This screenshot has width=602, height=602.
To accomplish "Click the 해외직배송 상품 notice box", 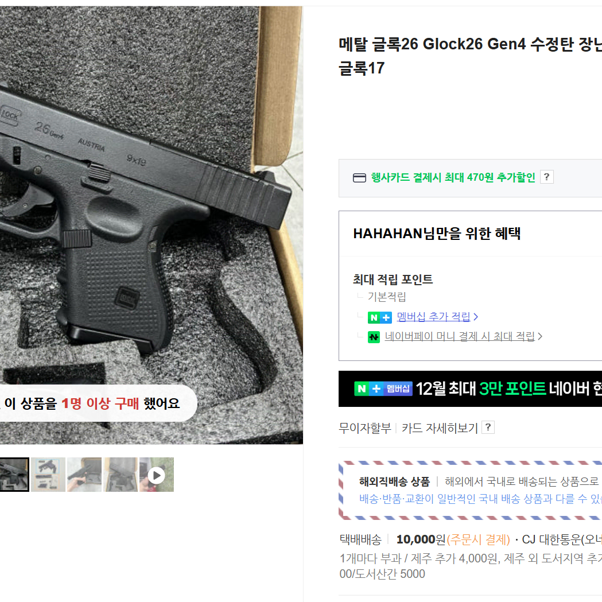I will pyautogui.click(x=471, y=490).
